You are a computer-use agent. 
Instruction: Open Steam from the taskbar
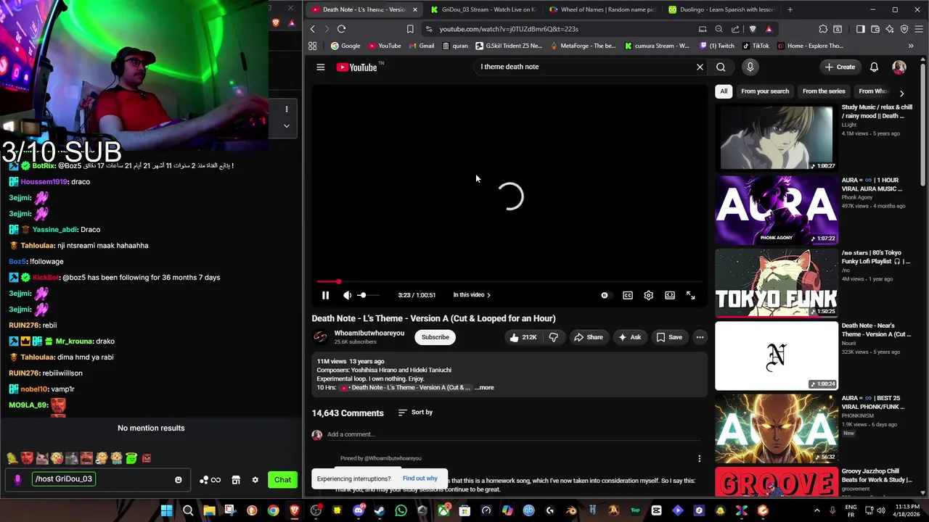point(380,510)
